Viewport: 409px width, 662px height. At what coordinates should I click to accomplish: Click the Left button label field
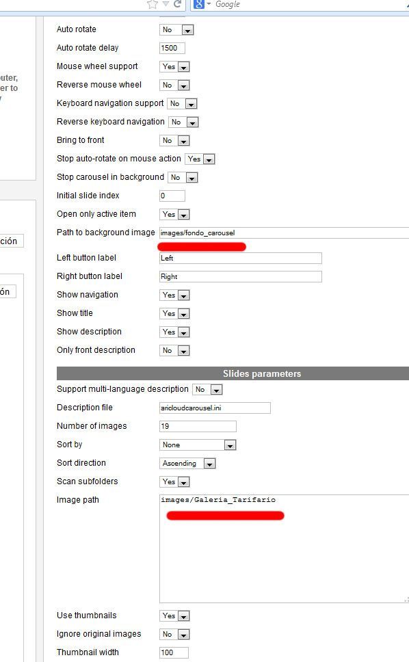click(241, 258)
